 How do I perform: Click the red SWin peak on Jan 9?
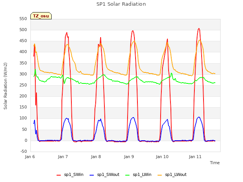pyautogui.click(x=133, y=31)
